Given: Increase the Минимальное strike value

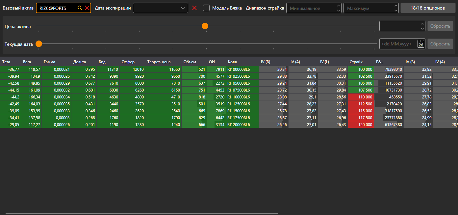Looking at the screenshot, I should [339, 6].
